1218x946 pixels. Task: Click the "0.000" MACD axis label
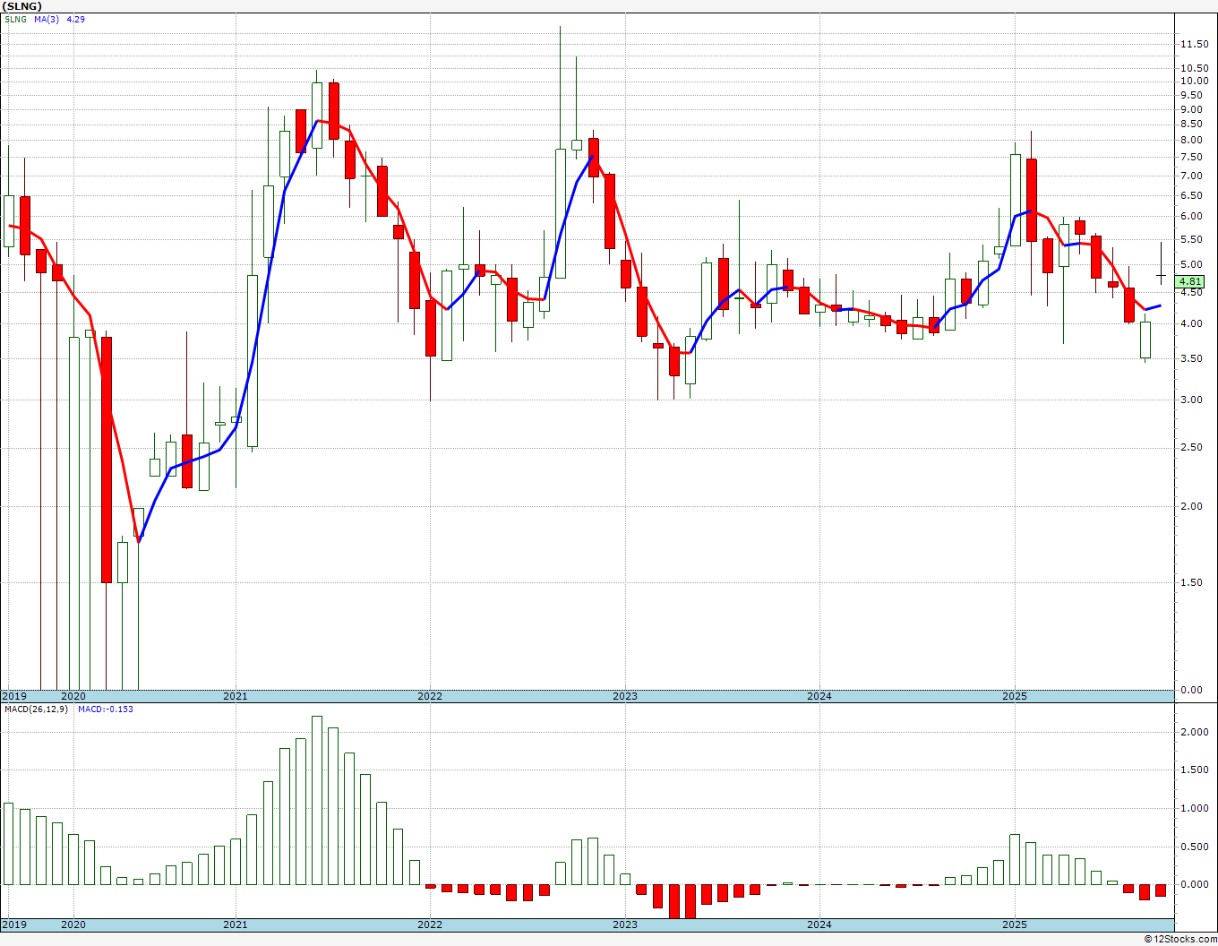tap(1195, 884)
